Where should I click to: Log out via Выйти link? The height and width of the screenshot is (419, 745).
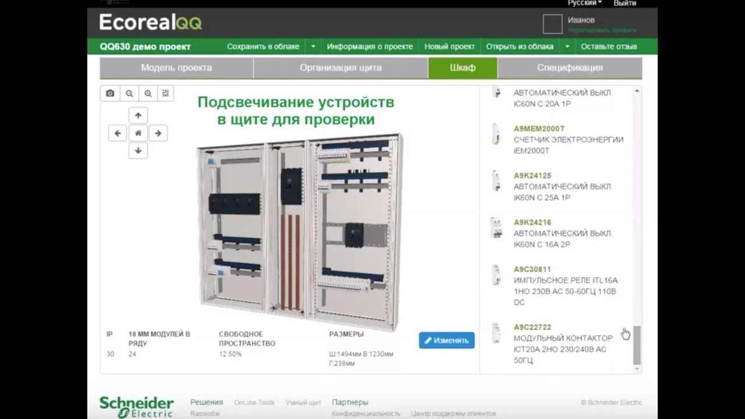pyautogui.click(x=625, y=3)
